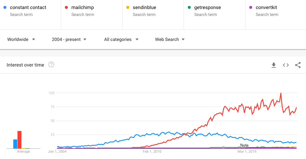The width and height of the screenshot is (306, 159).
Task: Click the red mailchimp average bar
Action: point(19,140)
